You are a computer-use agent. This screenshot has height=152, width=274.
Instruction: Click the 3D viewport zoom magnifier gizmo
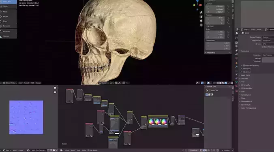pos(201,13)
